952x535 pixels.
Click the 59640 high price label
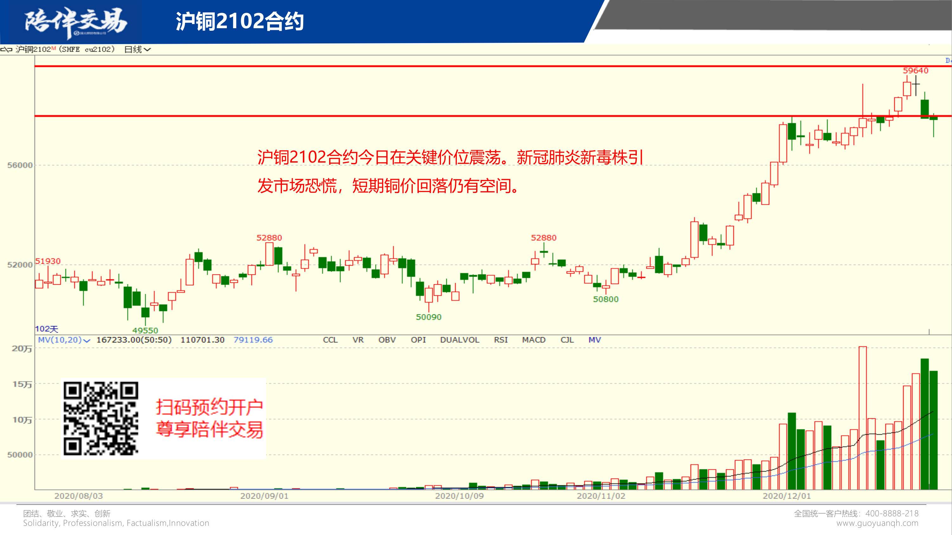point(916,71)
